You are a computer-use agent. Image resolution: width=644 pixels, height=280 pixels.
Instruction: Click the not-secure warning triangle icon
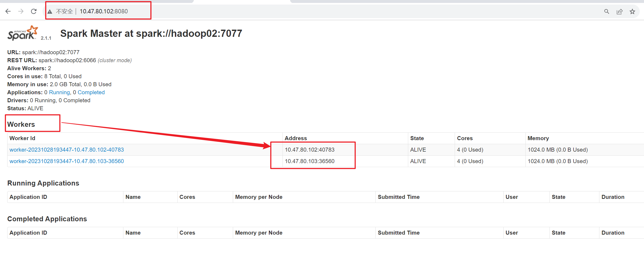point(50,11)
